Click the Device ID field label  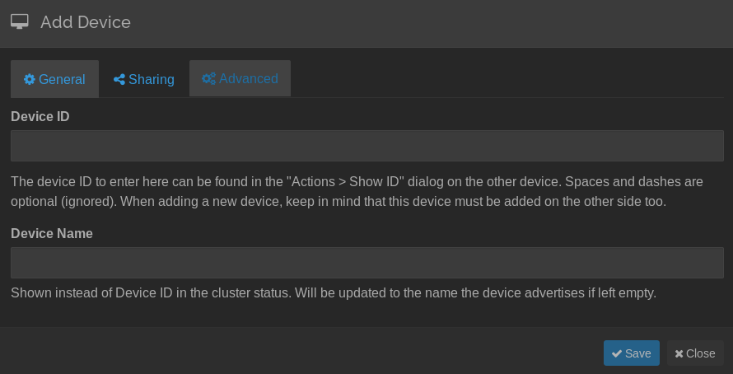coord(40,117)
